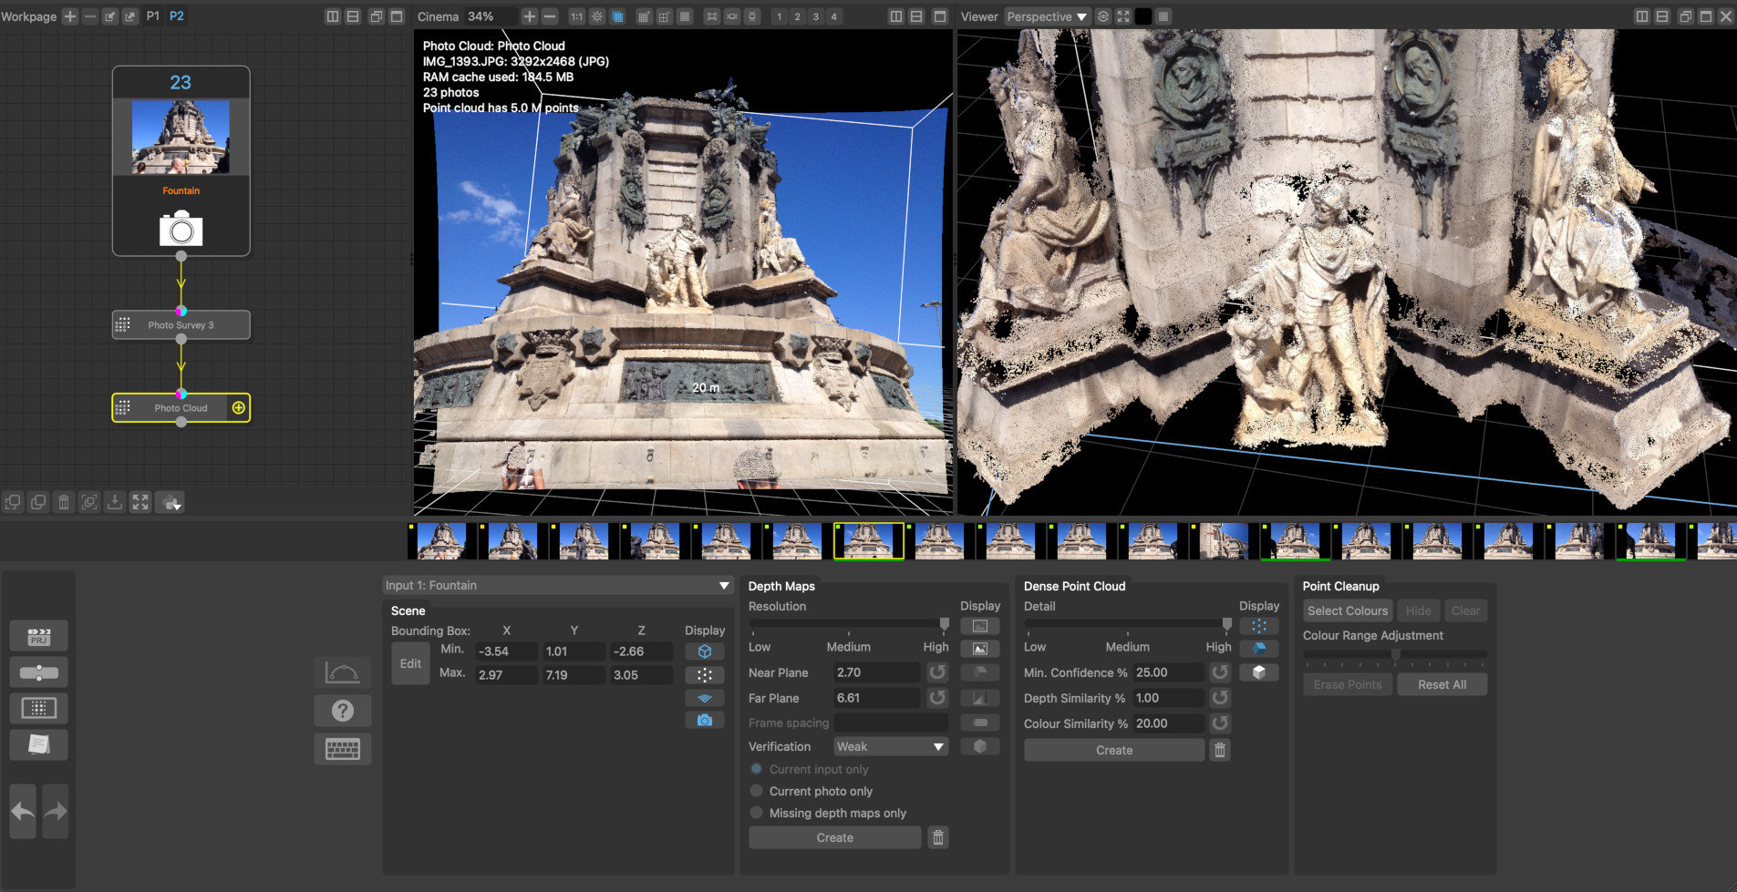The width and height of the screenshot is (1737, 892).
Task: Toggle the highlighted Cinema blue overlay button
Action: coord(617,16)
